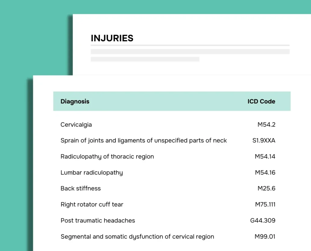311x251 pixels.
Task: Click ICD code M99.01
Action: (x=265, y=237)
